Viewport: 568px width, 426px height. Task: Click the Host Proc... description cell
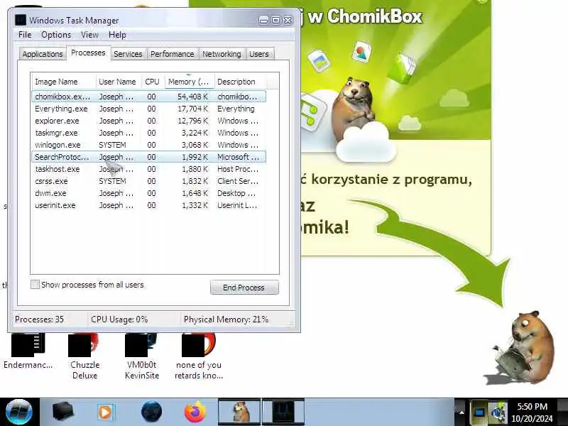pyautogui.click(x=238, y=169)
